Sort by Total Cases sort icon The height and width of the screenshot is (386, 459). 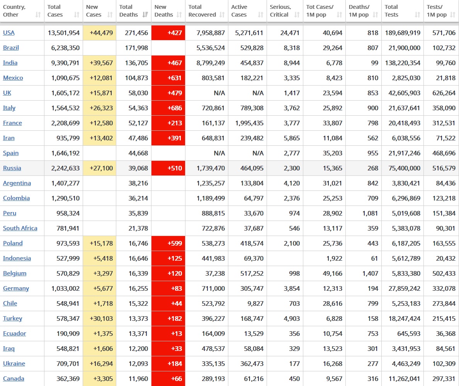coord(77,15)
